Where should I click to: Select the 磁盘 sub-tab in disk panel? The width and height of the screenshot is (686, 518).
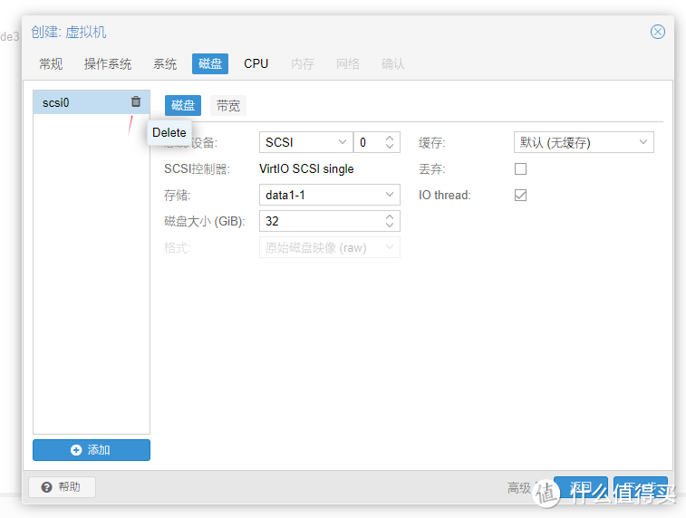(183, 105)
